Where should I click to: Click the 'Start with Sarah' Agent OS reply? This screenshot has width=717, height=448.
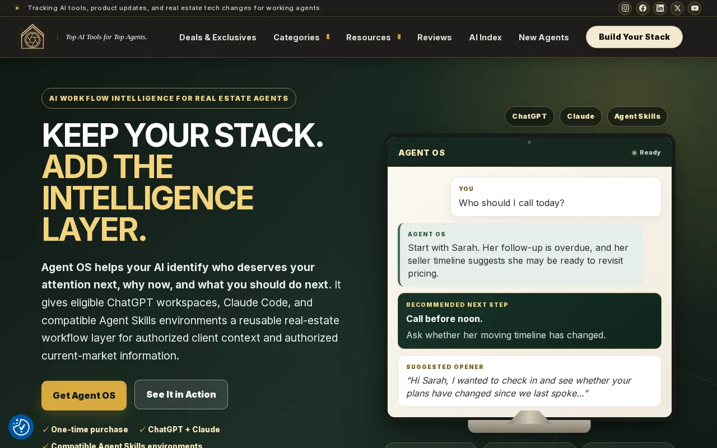click(x=520, y=255)
